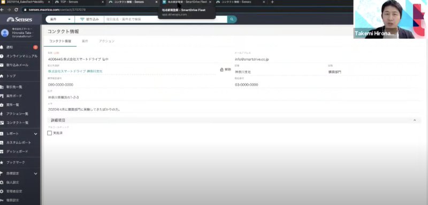Open 個人設定 gear icon

[x=2, y=182]
